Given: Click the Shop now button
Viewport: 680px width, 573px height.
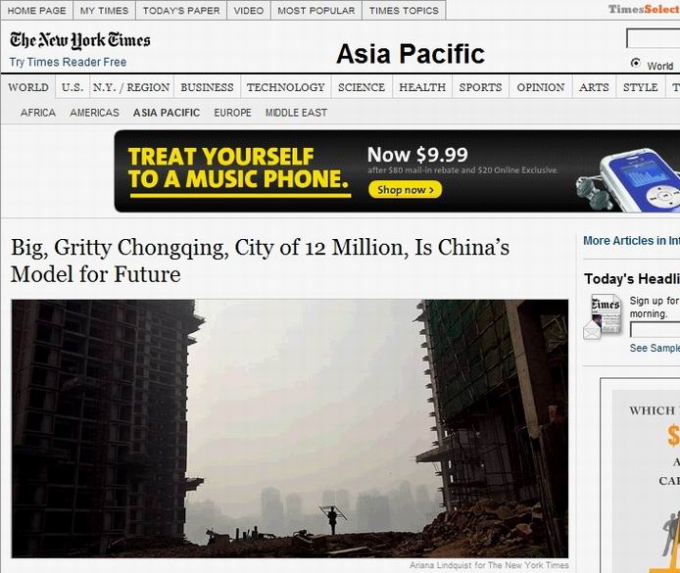Looking at the screenshot, I should (405, 190).
